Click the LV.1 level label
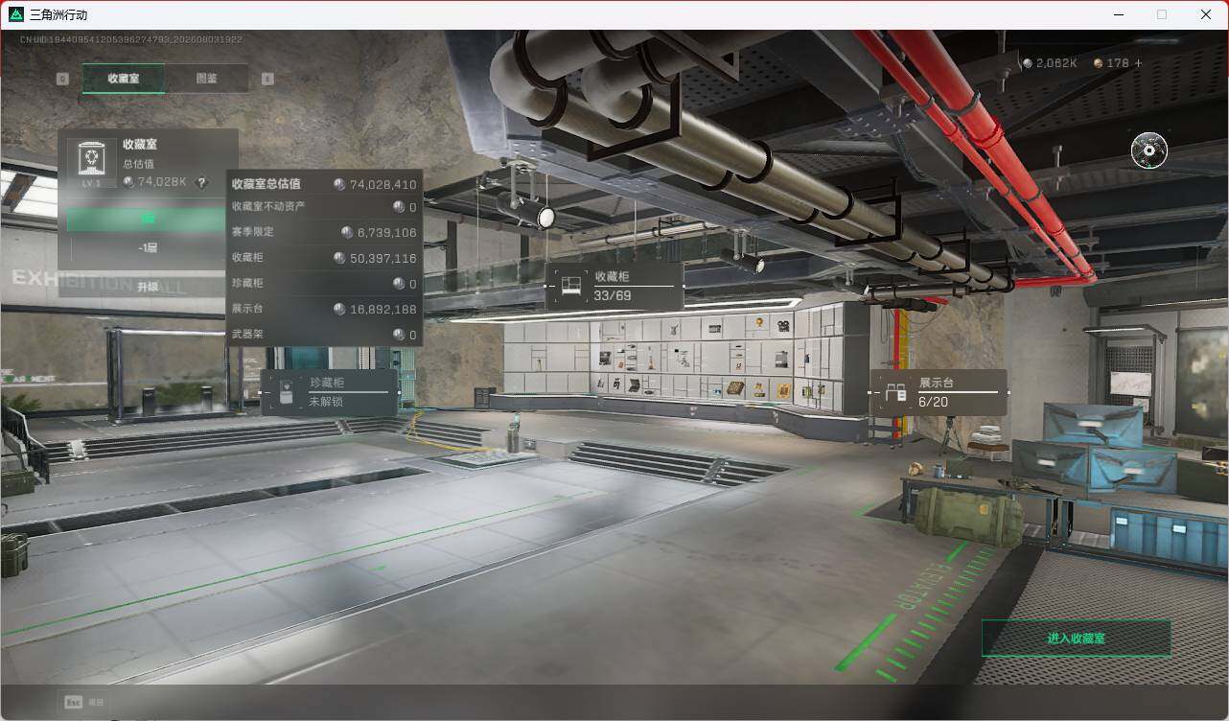The width and height of the screenshot is (1229, 721). tap(91, 184)
